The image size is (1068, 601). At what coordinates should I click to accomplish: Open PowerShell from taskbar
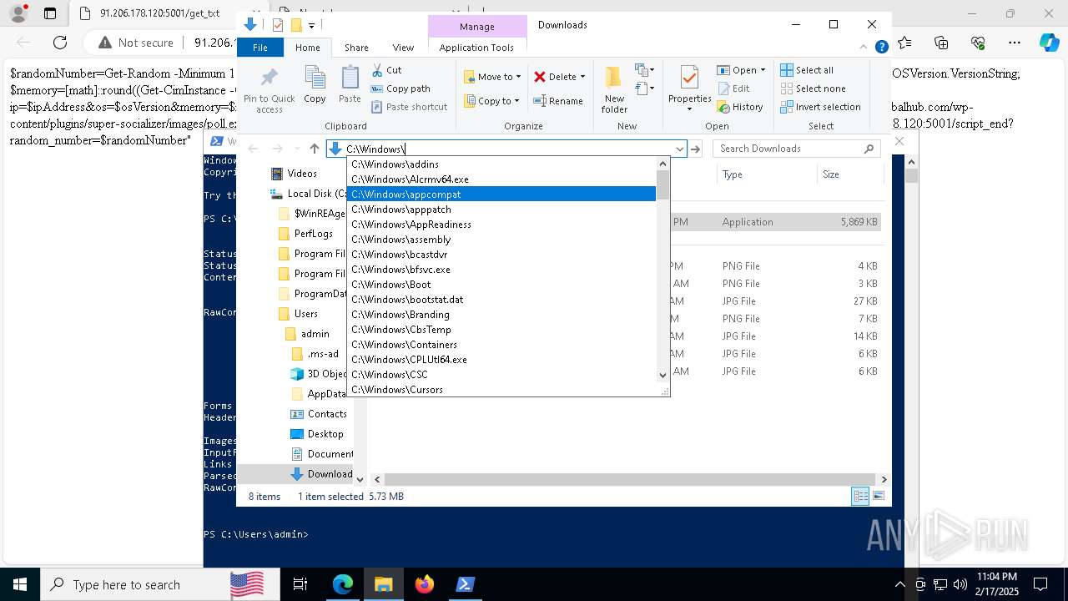pos(466,584)
